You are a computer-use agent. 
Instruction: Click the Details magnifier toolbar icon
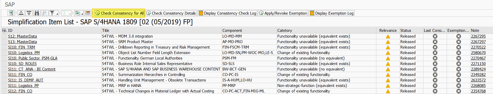(x=11, y=13)
